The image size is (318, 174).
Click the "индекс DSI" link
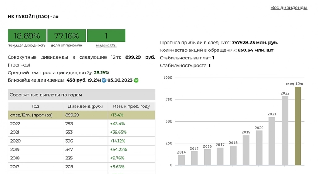pos(106,45)
